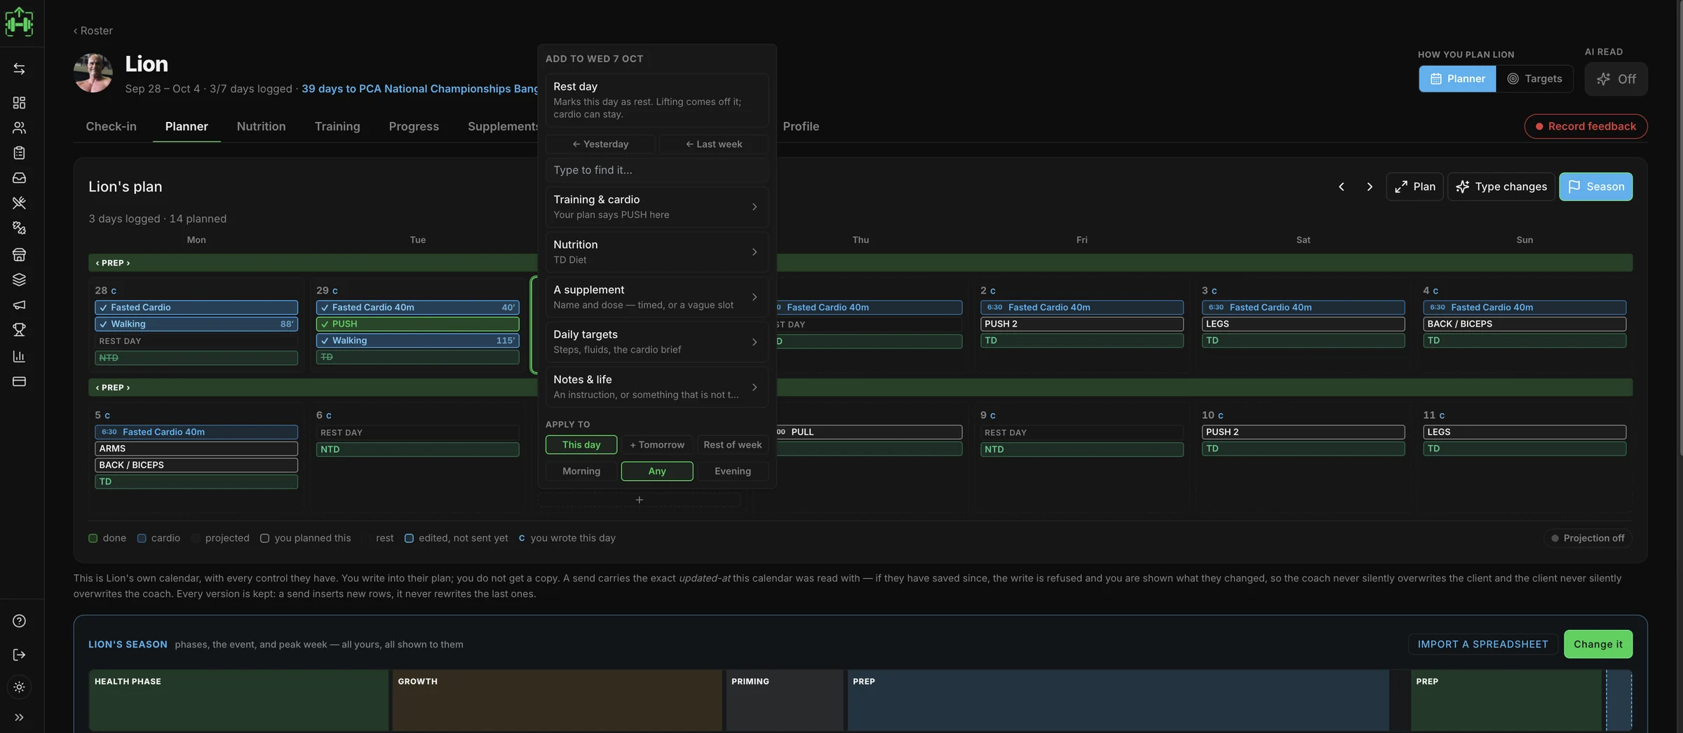
Task: Open the inbox tray sidebar icon
Action: 19,178
